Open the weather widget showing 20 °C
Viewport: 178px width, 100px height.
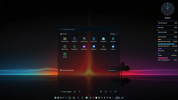[x=61, y=98]
